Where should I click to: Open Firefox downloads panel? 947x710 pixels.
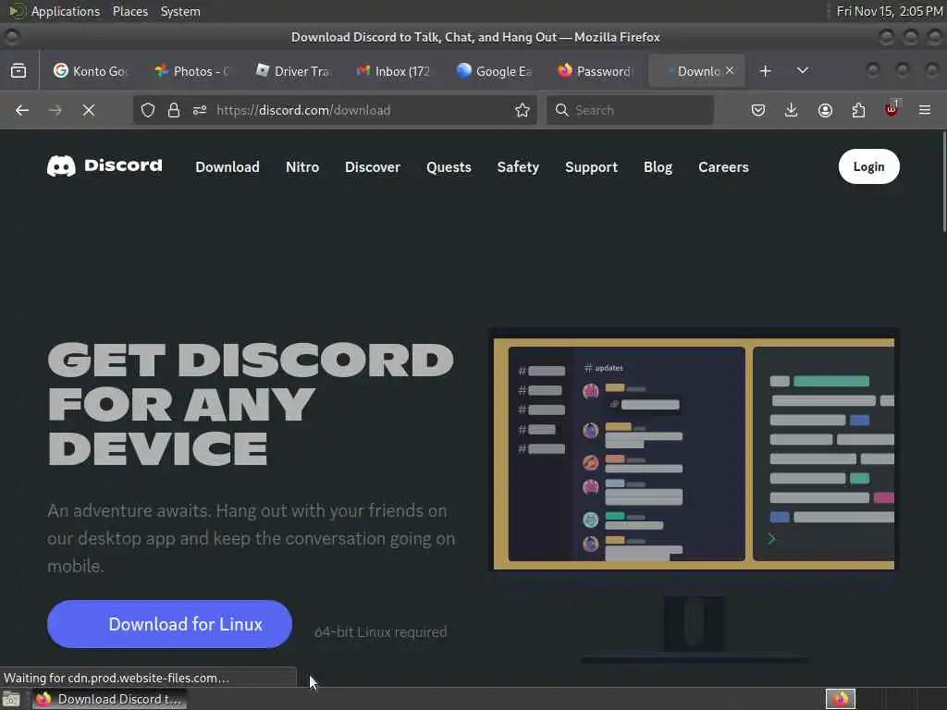click(792, 110)
